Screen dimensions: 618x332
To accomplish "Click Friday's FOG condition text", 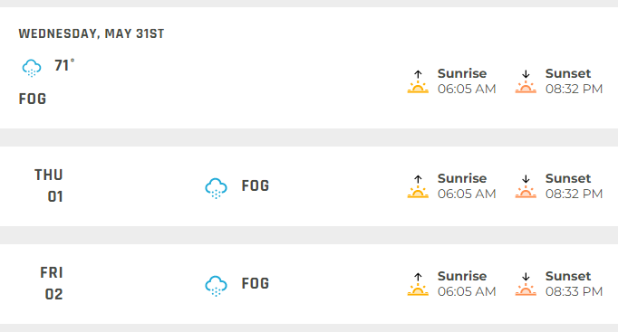I will (256, 283).
